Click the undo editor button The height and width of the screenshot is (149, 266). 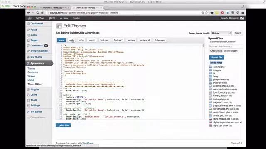pyautogui.click(x=71, y=40)
